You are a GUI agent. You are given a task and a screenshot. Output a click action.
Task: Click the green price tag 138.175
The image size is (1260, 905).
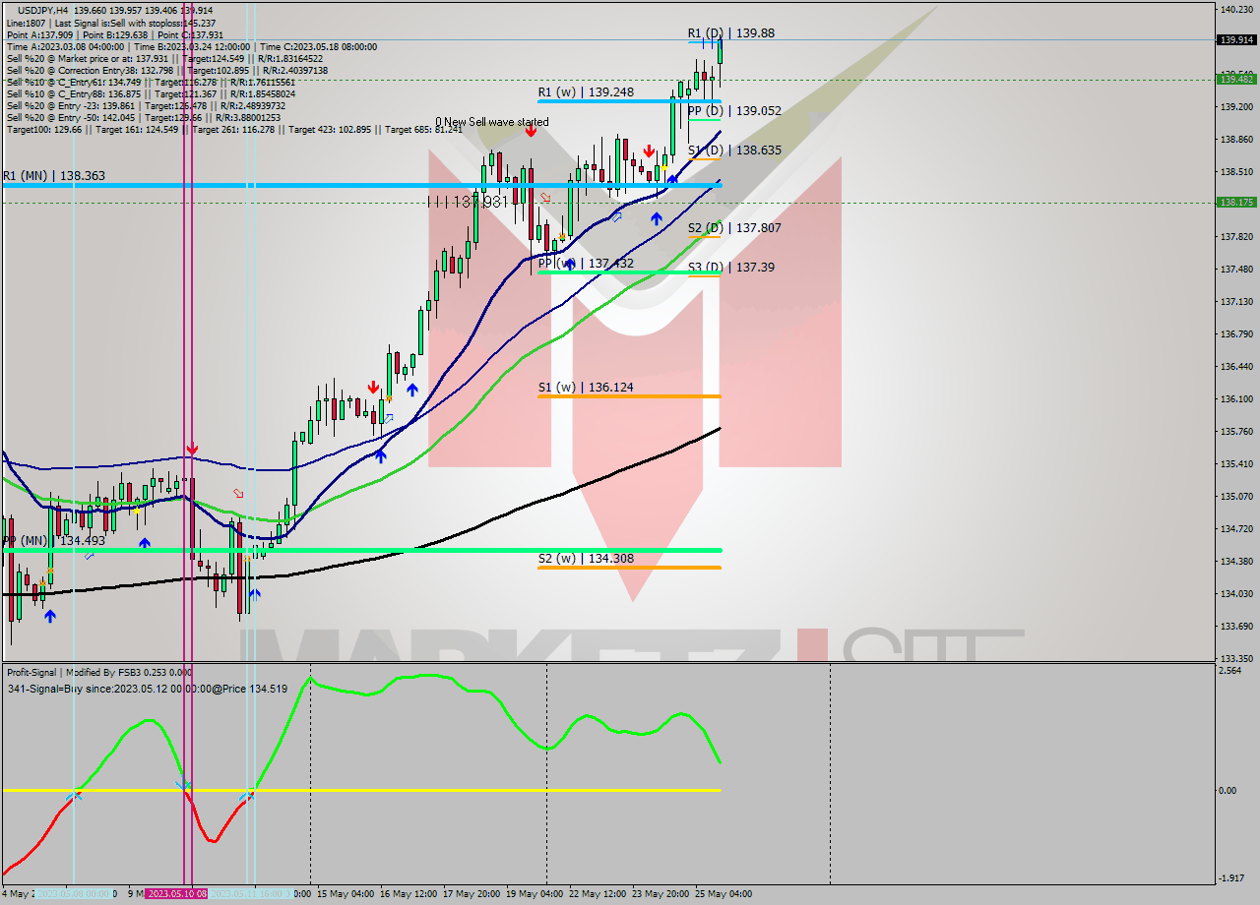(x=1236, y=202)
